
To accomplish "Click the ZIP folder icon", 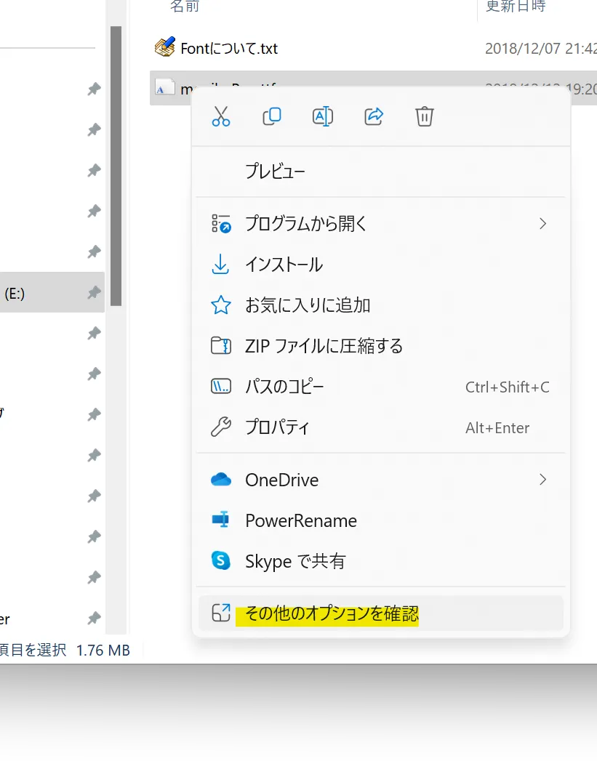I will (x=221, y=346).
